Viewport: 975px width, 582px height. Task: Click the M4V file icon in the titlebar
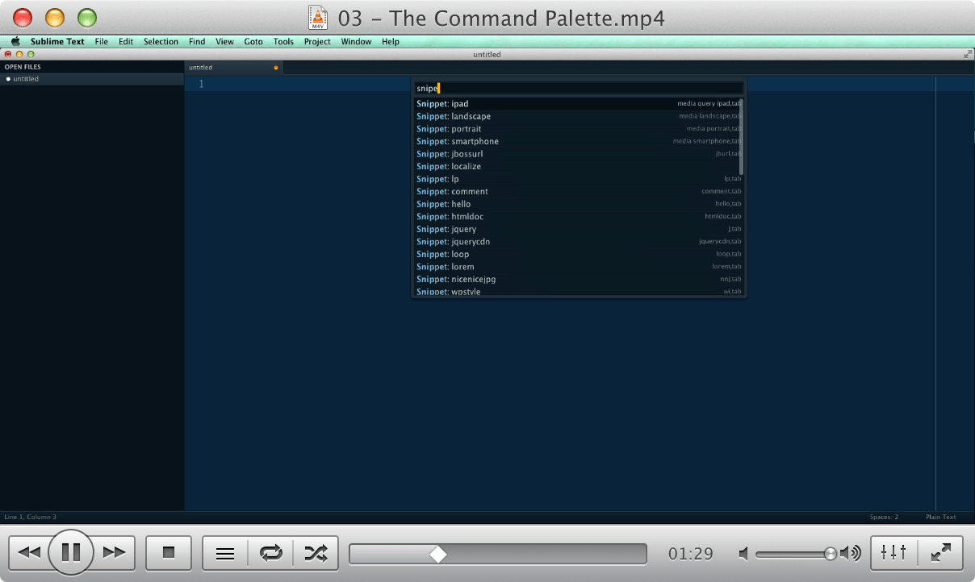pos(317,17)
